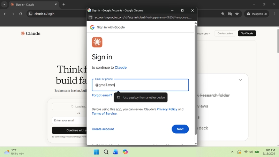The image size is (279, 157).
Task: Open Microsoft Word from taskbar
Action: [x=115, y=152]
